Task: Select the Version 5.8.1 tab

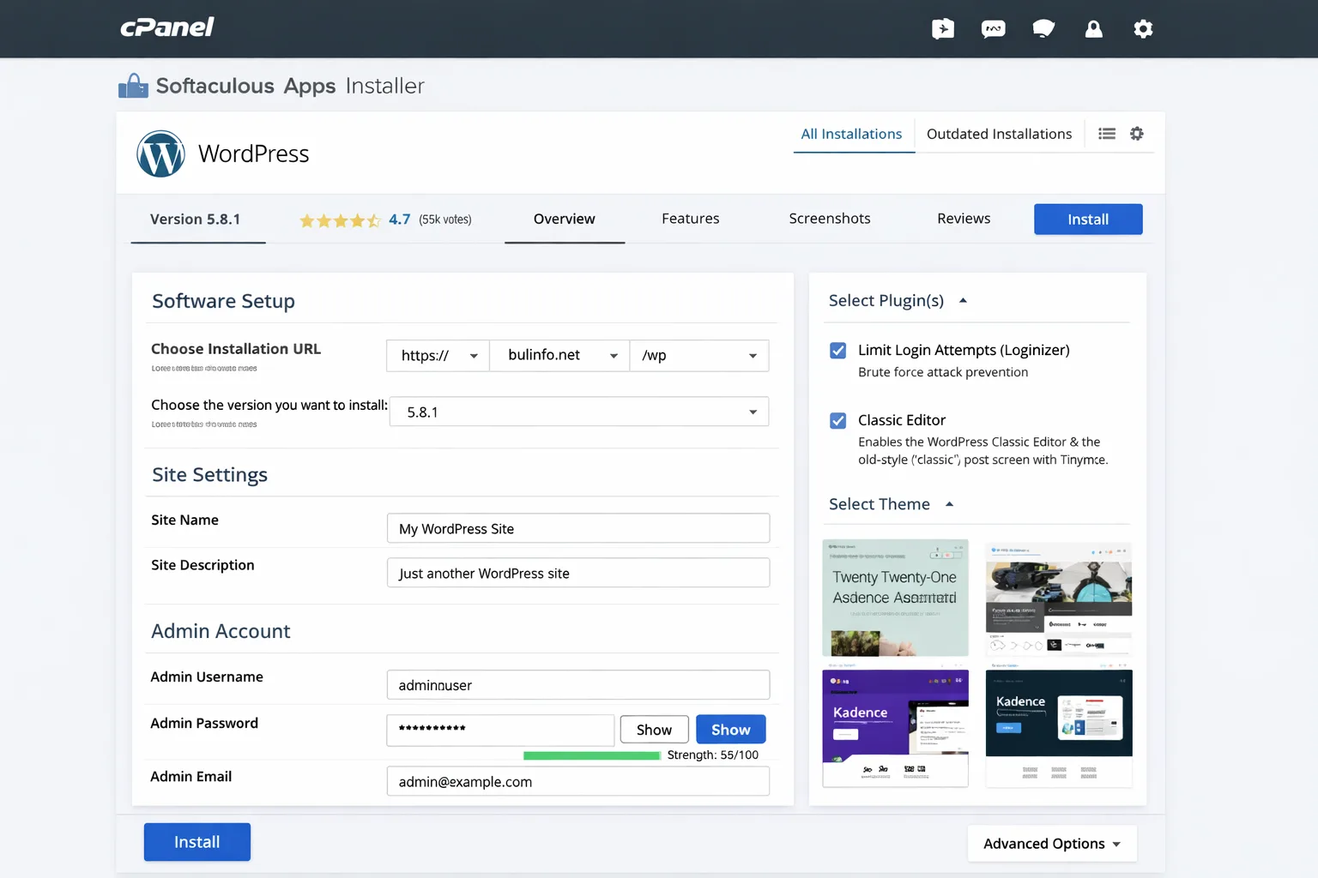Action: [196, 219]
